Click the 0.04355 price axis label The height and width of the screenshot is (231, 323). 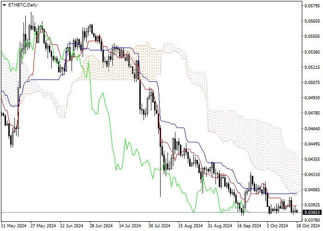pos(312,159)
